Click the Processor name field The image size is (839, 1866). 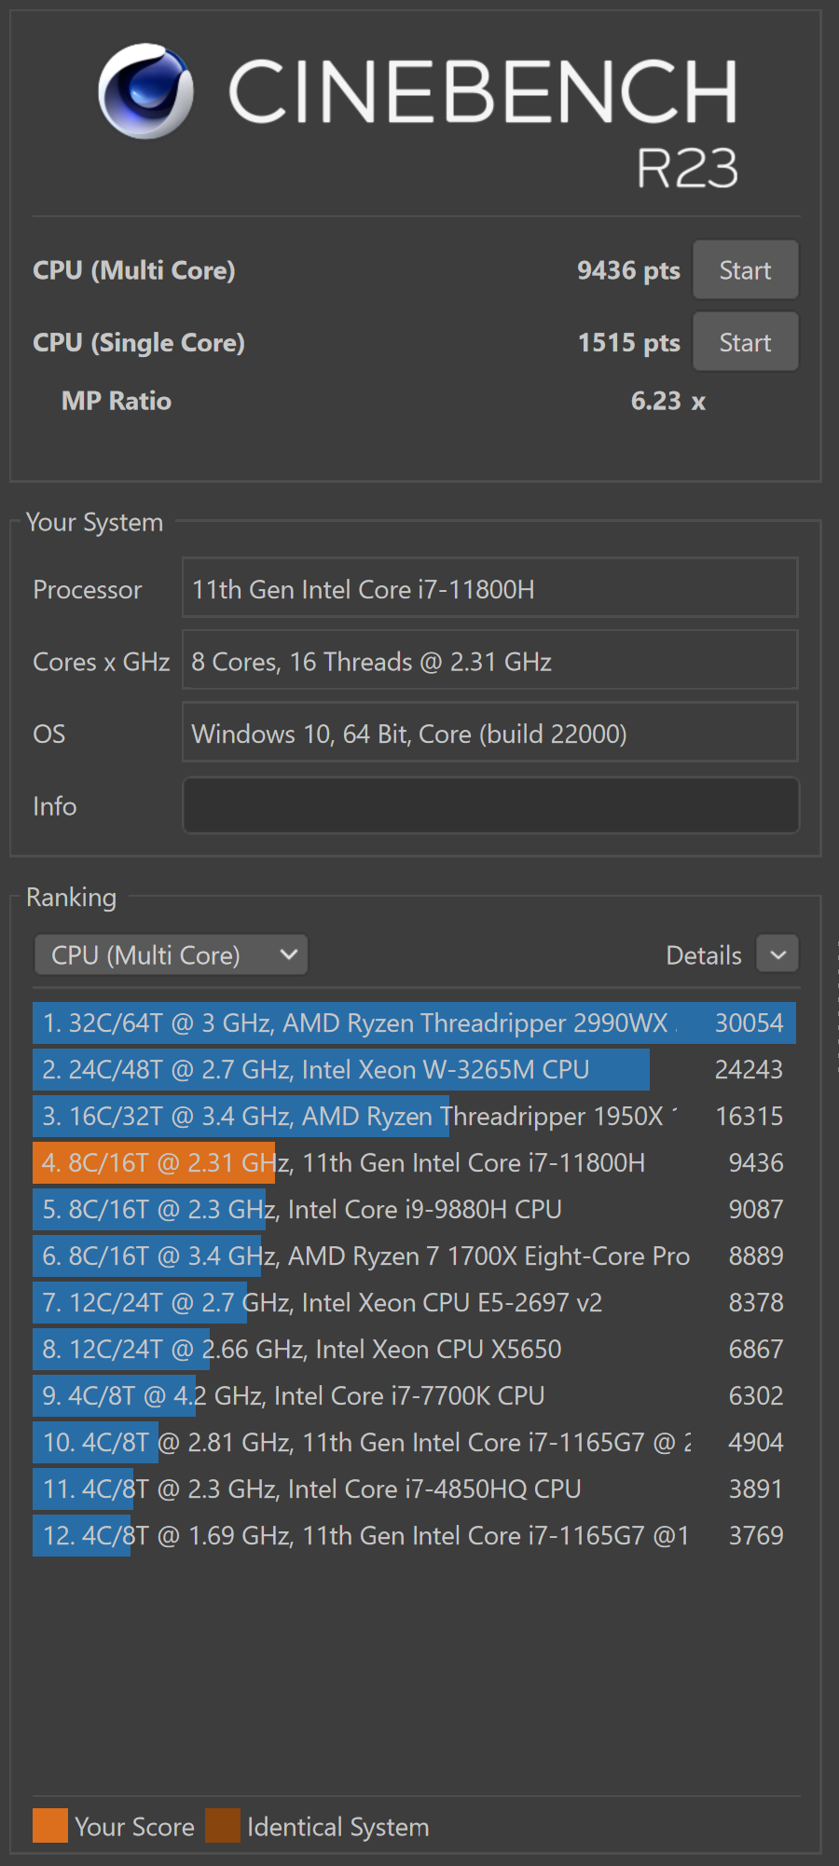click(x=490, y=589)
